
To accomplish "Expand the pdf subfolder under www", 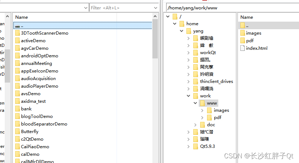I will click(202, 118).
